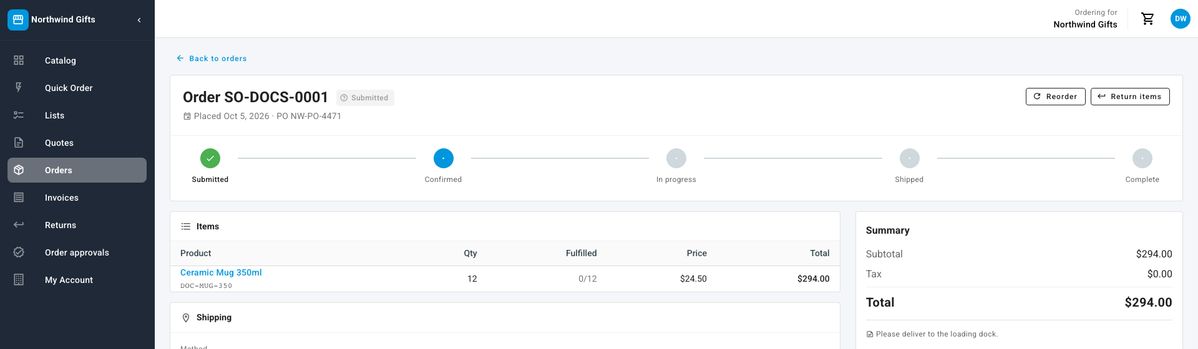Click the In progress step circle
This screenshot has height=349, width=1198.
(676, 158)
